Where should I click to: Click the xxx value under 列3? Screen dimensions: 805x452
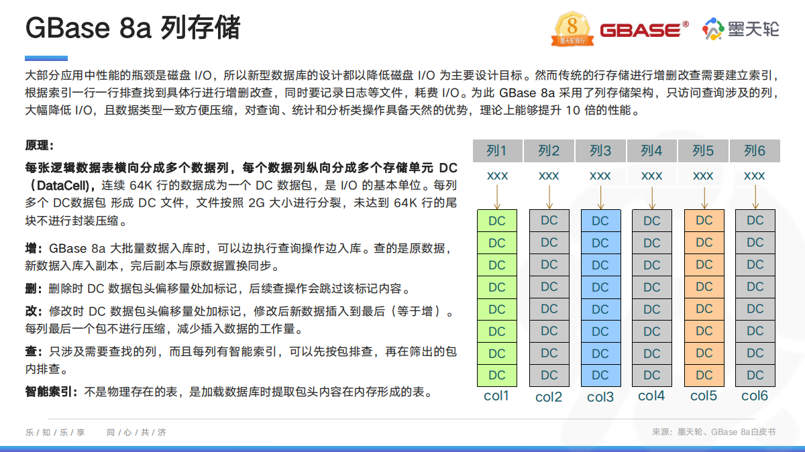(600, 176)
